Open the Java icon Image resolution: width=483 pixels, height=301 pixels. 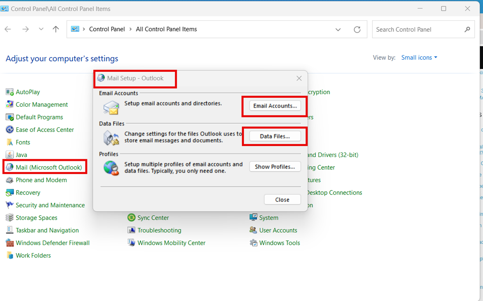pyautogui.click(x=9, y=155)
